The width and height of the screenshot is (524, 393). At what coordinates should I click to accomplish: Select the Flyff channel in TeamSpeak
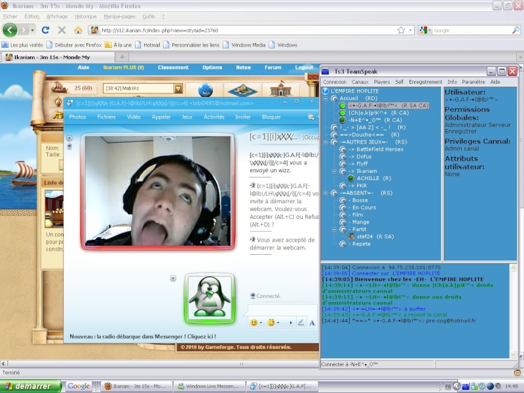(x=358, y=164)
